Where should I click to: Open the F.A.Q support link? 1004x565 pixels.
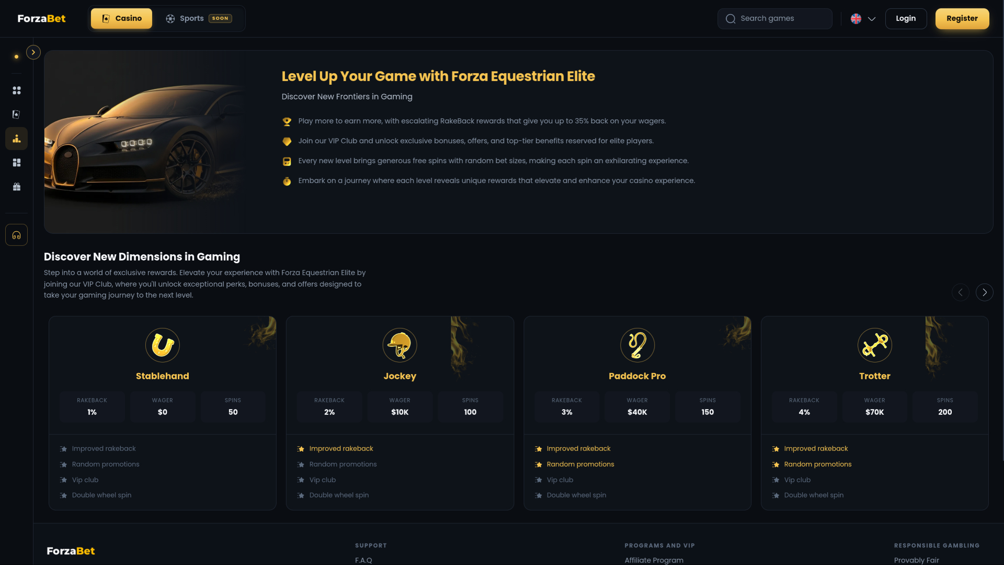(364, 560)
